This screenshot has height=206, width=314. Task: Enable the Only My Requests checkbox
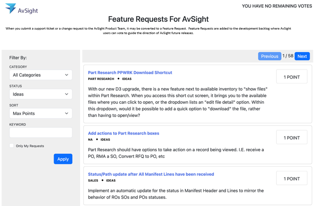click(x=11, y=146)
